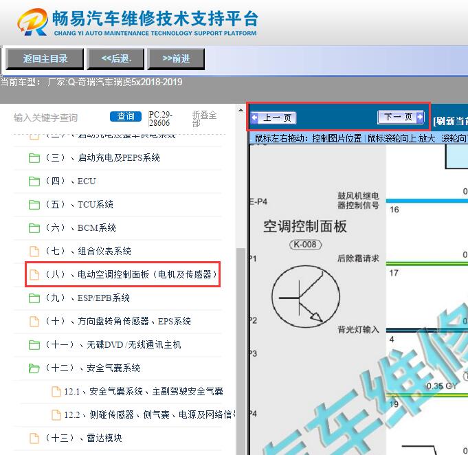Click current model text 奇瑞汽车瑞虎5x2018-2019
The height and width of the screenshot is (455, 468).
pos(130,82)
